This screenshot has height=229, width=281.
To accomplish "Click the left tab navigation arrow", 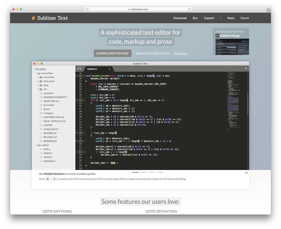I will pyautogui.click(x=78, y=69).
